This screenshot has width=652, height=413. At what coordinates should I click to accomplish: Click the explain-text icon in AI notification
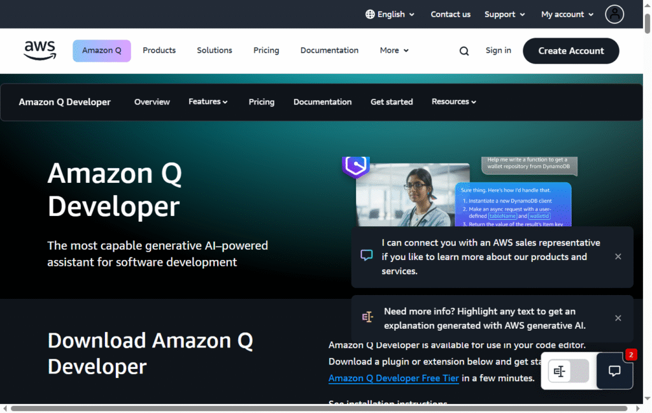pos(367,317)
